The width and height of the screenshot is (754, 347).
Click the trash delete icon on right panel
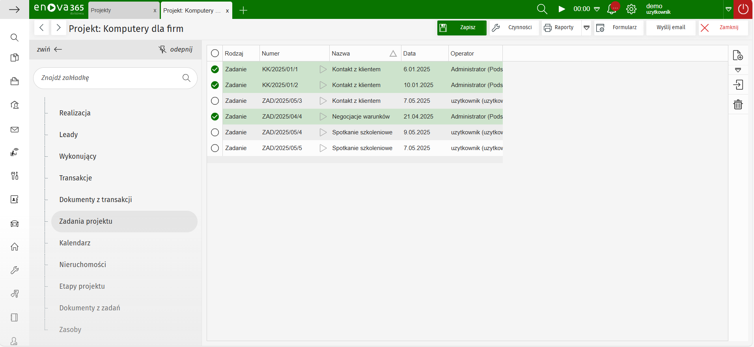pos(738,104)
